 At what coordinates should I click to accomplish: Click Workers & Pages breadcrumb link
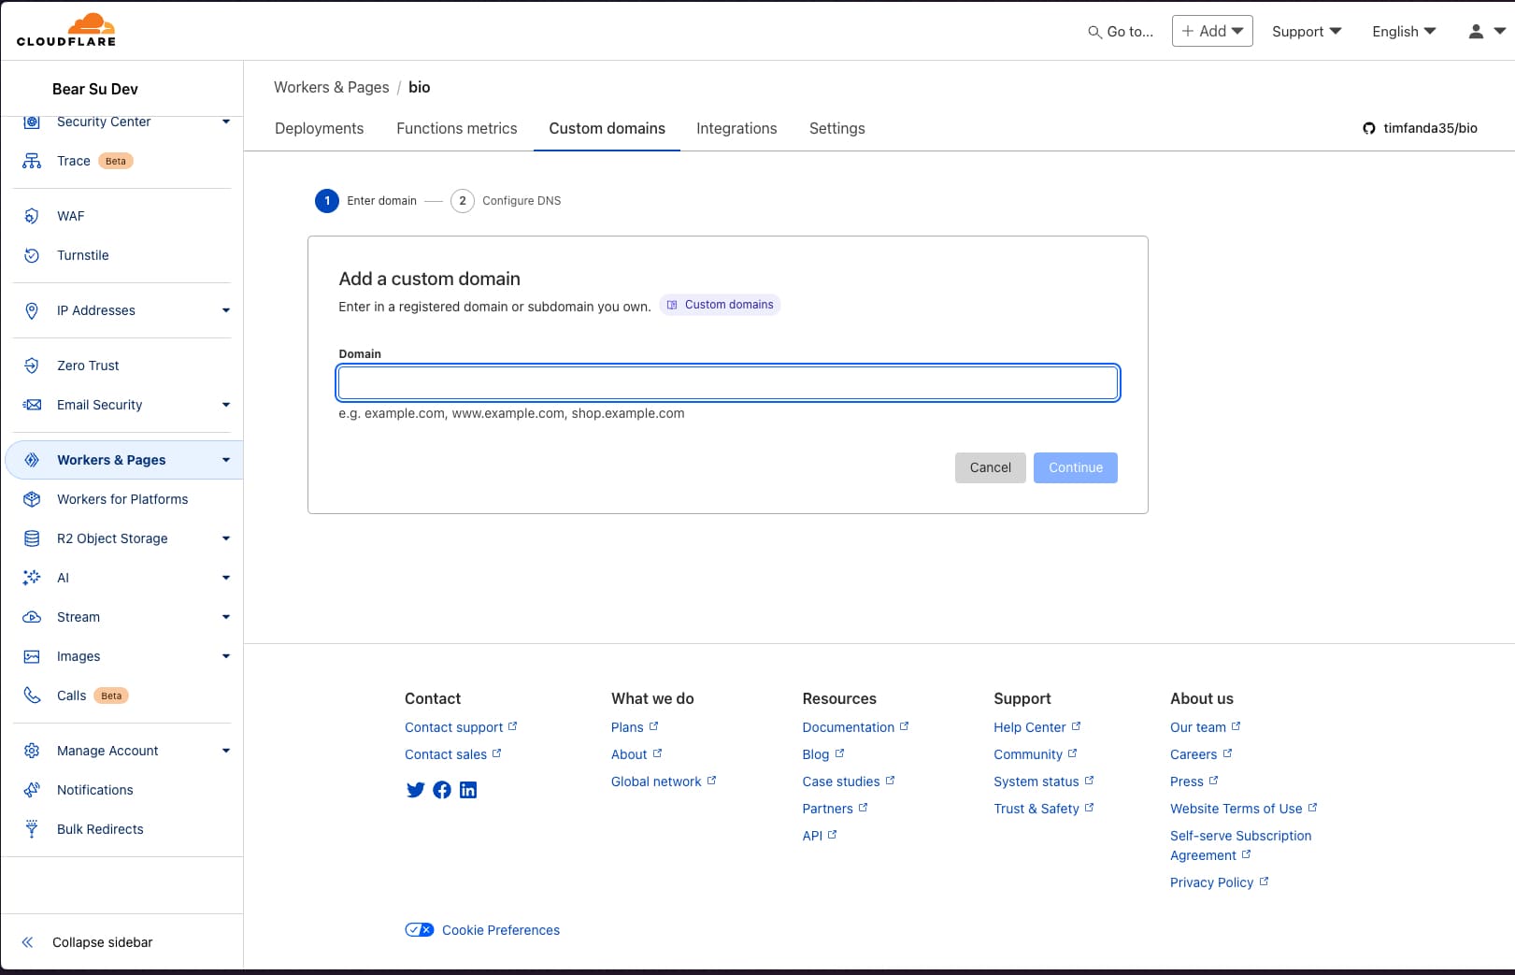point(331,87)
